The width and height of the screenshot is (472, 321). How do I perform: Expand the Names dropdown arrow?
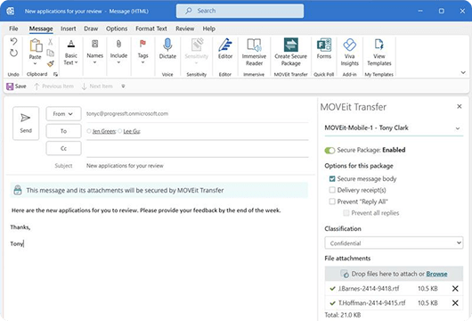coord(94,62)
